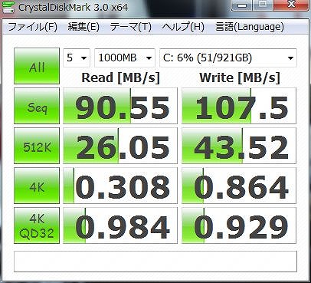Open the ファイル(F) menu
This screenshot has width=311, height=283.
(33, 27)
